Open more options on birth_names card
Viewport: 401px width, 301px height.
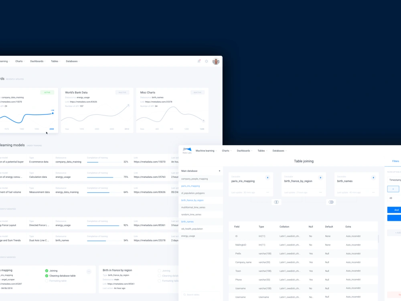[x=373, y=192]
